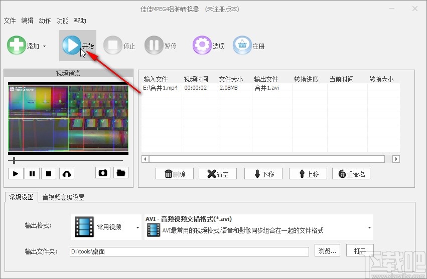Click the 合并1.avi output file cell
The width and height of the screenshot is (427, 279).
point(266,88)
